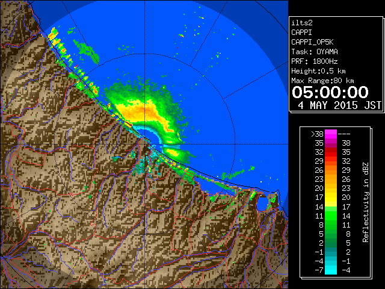385x289 pixels.
Task: Click the '-7' legend label
Action: pyautogui.click(x=319, y=270)
